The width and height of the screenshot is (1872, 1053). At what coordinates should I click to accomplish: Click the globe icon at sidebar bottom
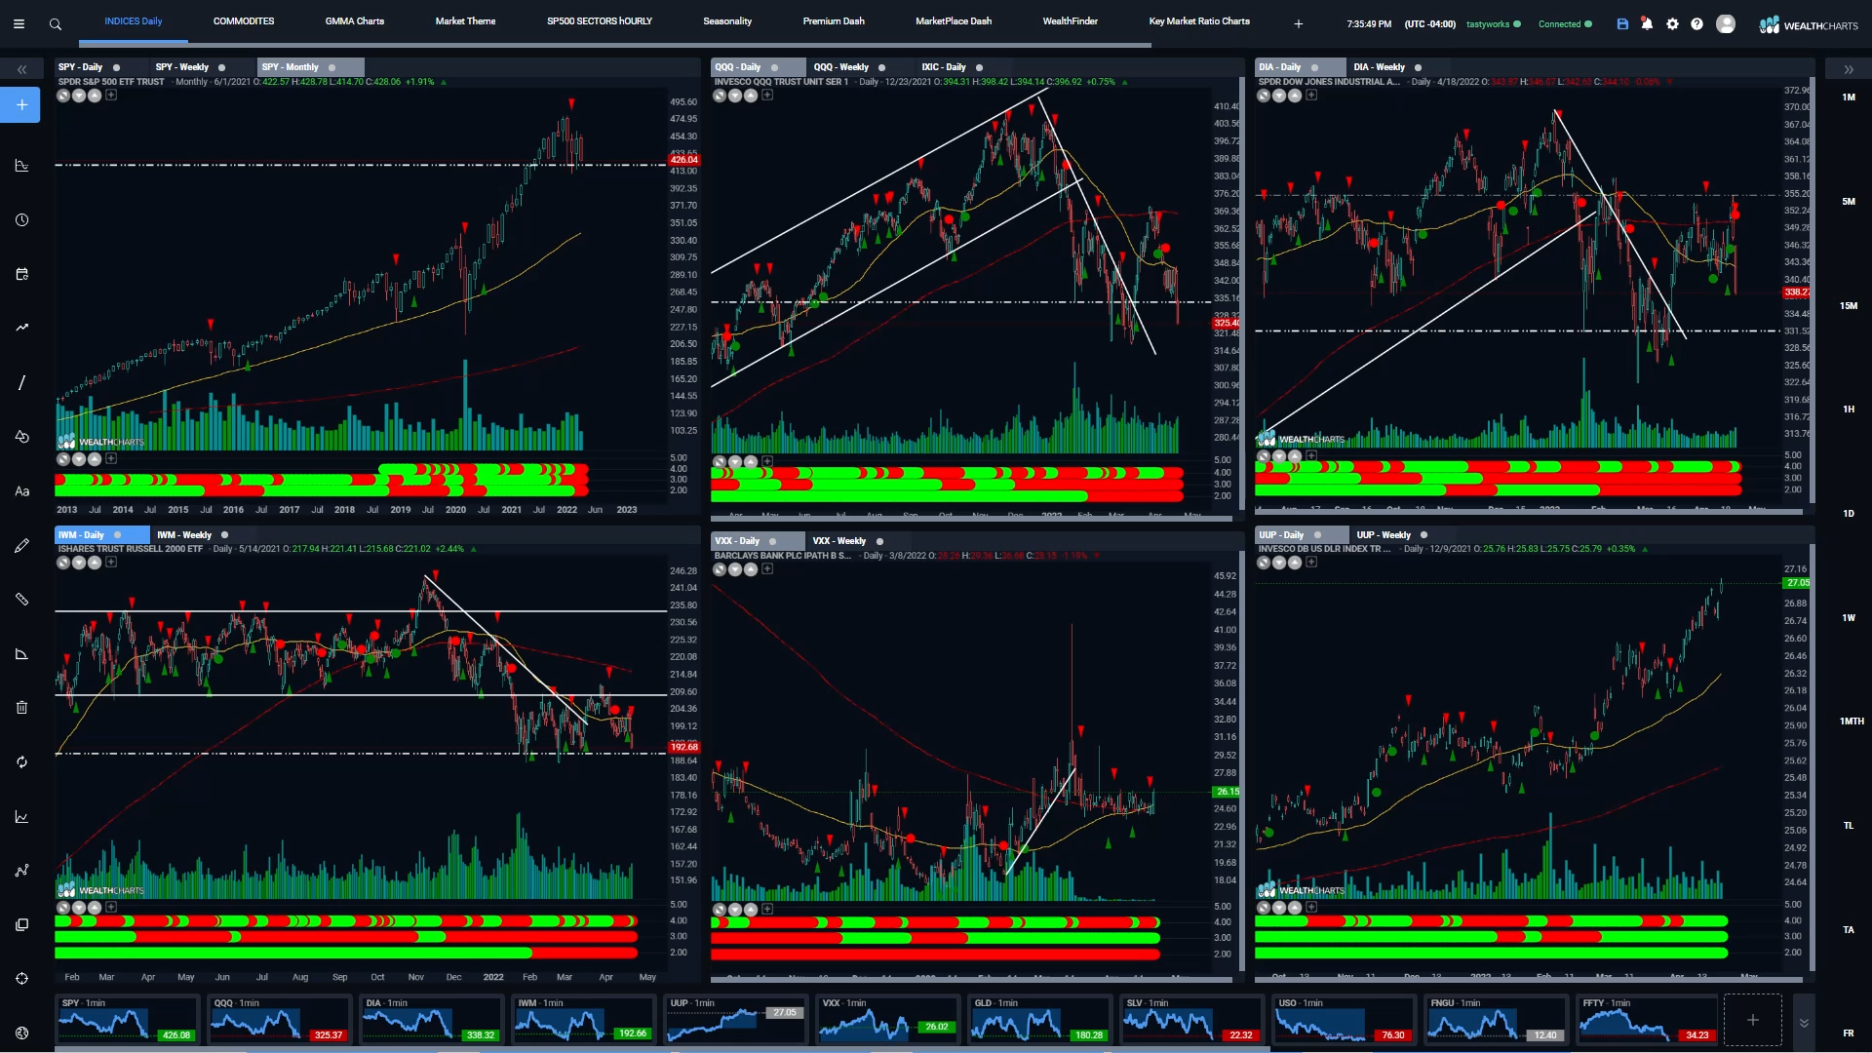21,1033
